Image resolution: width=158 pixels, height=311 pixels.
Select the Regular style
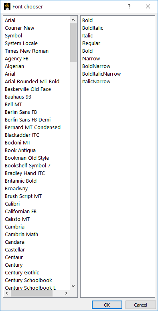coord(91,43)
